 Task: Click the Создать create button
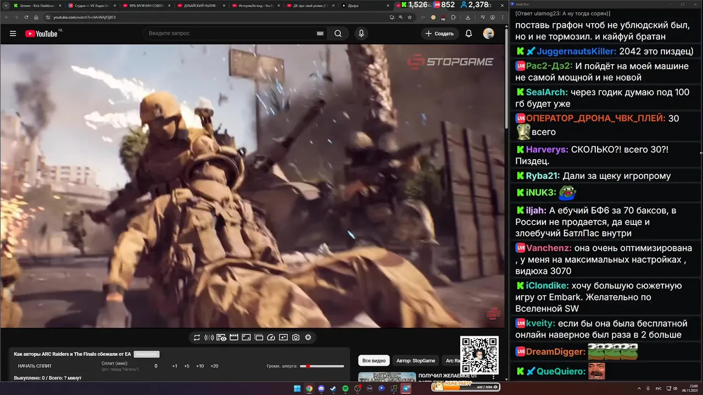point(439,33)
